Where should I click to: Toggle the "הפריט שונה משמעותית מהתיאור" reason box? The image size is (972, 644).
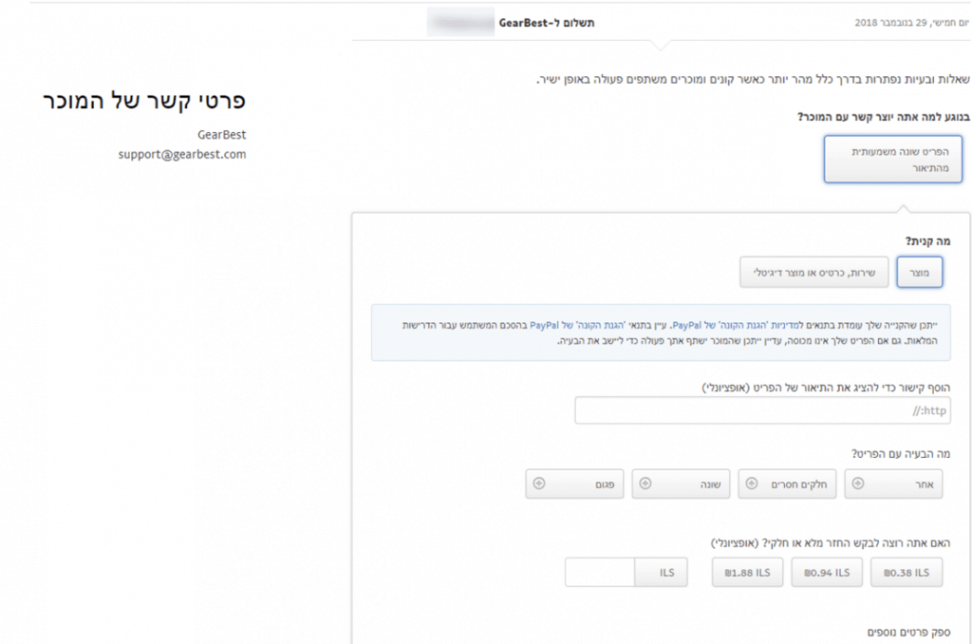click(x=893, y=158)
